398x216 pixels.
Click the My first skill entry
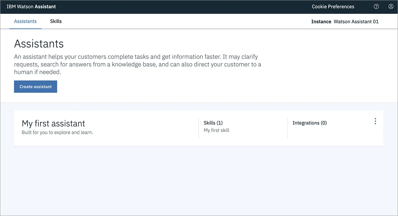216,130
